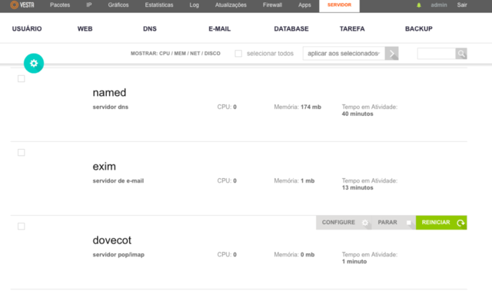Go to Atualizações in the top bar
492x294 pixels.
click(x=231, y=5)
